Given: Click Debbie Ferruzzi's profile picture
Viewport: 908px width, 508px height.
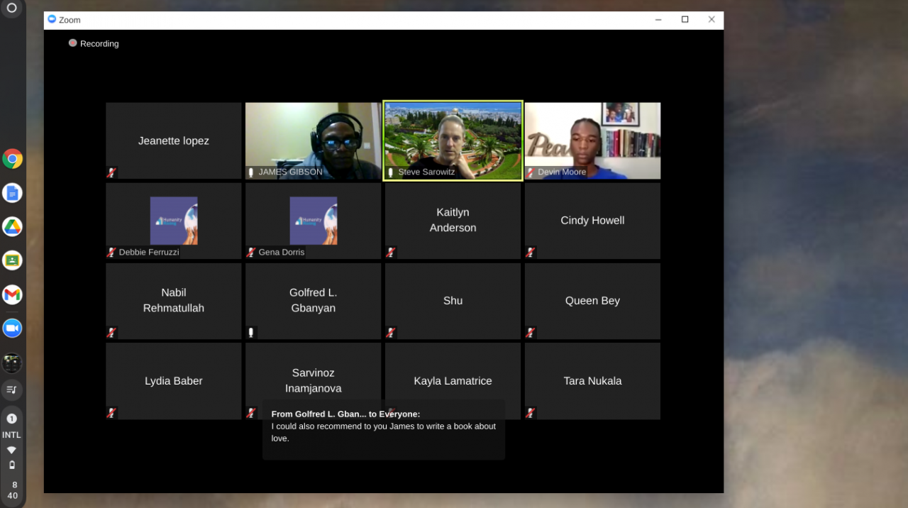Looking at the screenshot, I should point(174,221).
